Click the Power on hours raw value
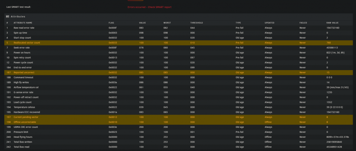 tap(335, 53)
